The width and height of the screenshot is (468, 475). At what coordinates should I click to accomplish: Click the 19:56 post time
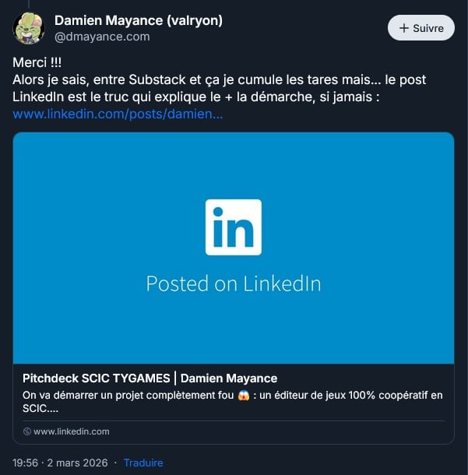(28, 463)
